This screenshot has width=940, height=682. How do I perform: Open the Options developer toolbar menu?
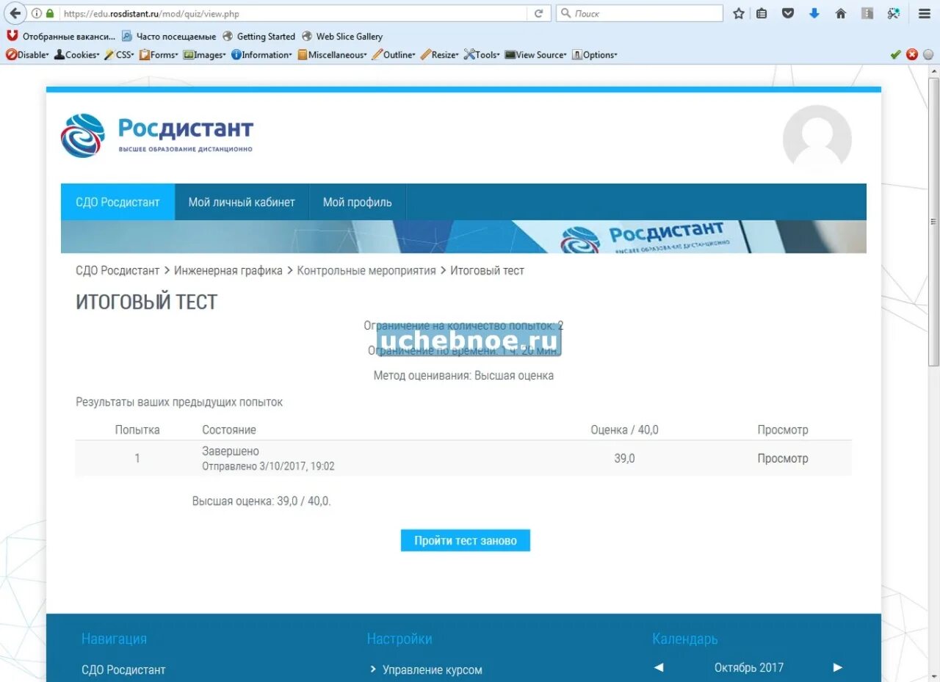[594, 54]
